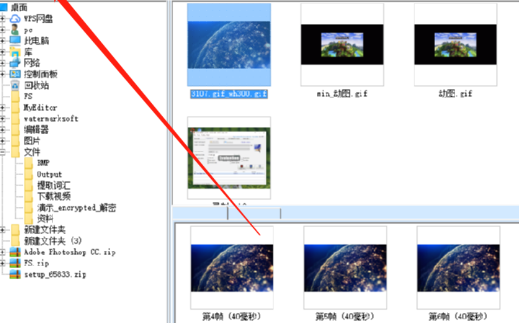Click the pc user icon in the tree
This screenshot has width=519, height=323.
click(14, 30)
